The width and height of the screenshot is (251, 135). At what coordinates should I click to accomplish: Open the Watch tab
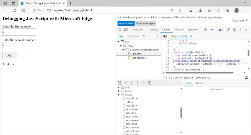tap(199, 83)
